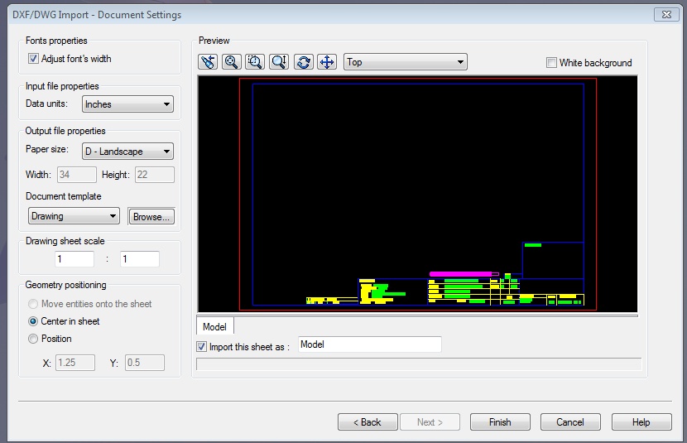Click the second drawing sheet scale field
687x443 pixels.
tap(140, 259)
